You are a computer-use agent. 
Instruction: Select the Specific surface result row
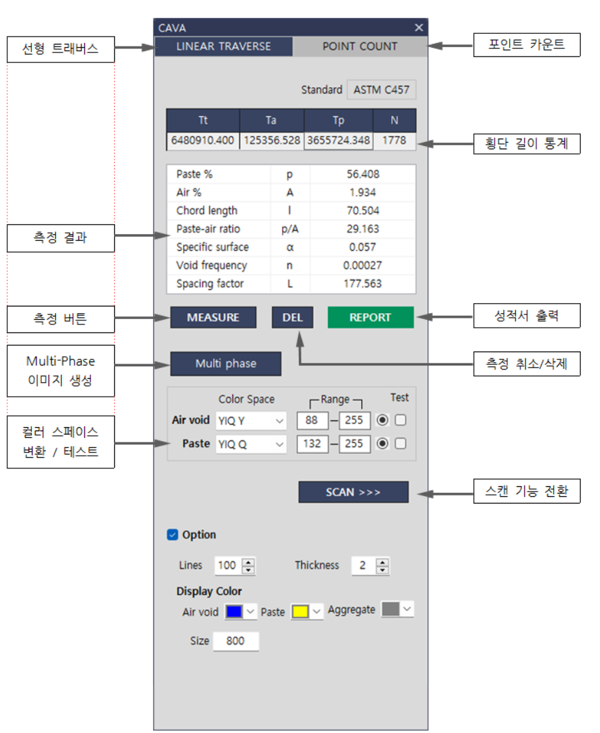[291, 247]
